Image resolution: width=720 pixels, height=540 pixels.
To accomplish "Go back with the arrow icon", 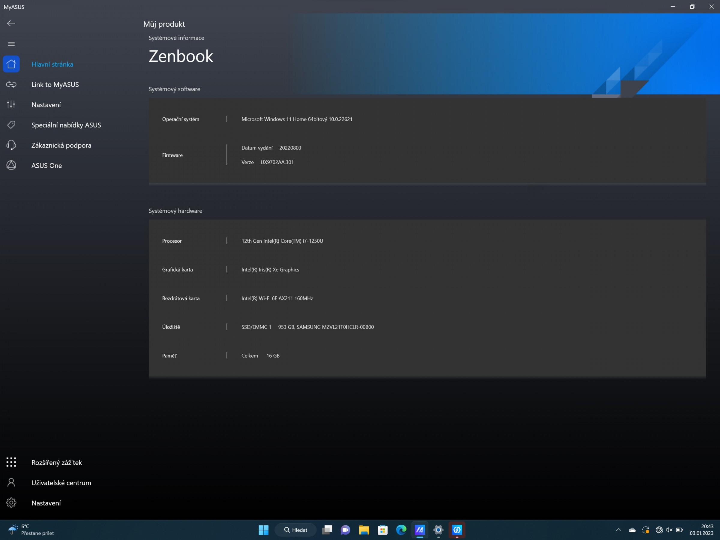I will click(11, 23).
